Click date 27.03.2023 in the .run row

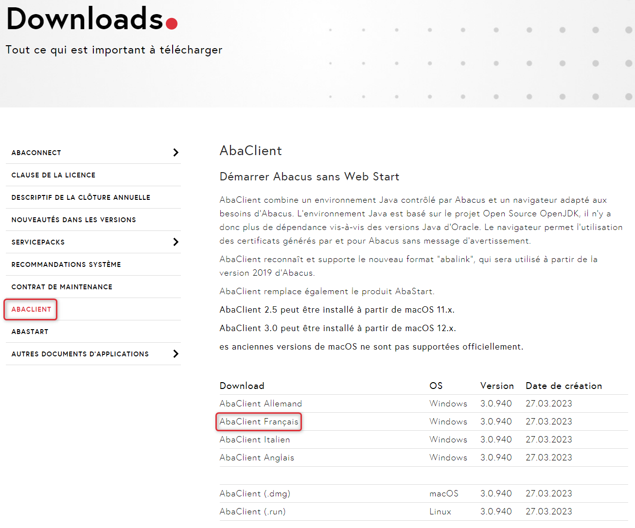549,511
